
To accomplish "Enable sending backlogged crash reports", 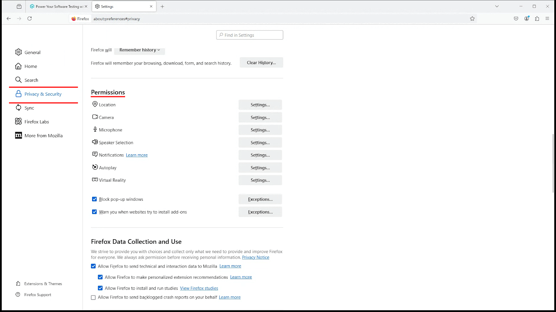I will (x=93, y=297).
